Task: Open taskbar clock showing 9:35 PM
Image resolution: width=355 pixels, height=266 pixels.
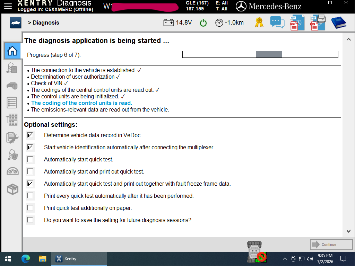Action: (325, 258)
